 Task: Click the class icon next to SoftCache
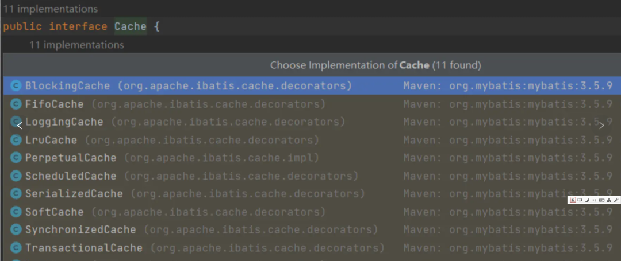[16, 212]
